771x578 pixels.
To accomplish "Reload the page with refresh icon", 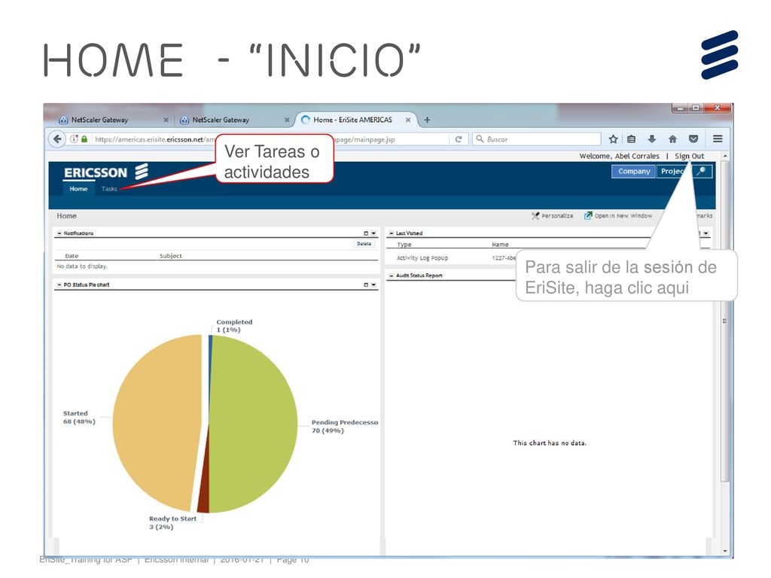I will (459, 139).
